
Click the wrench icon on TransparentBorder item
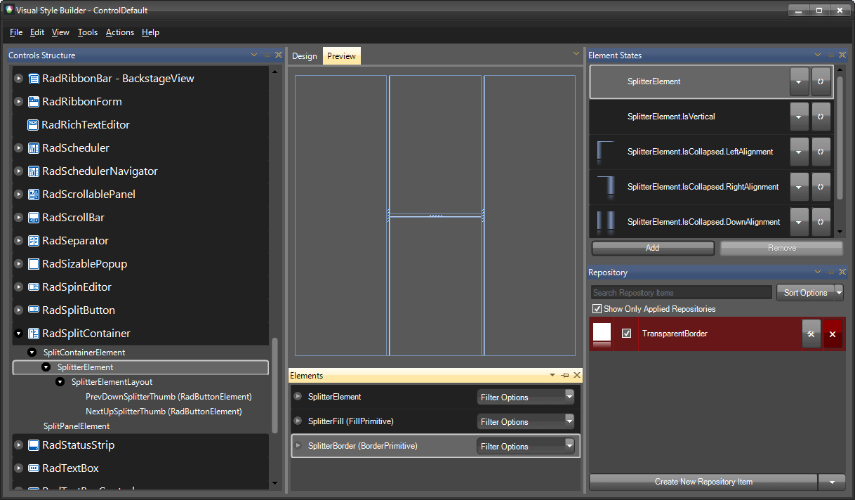coord(811,334)
